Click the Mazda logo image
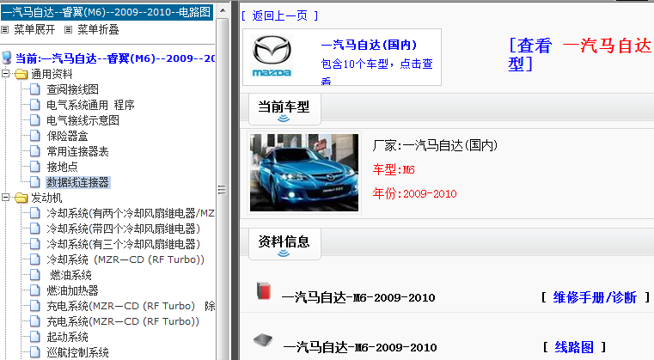The height and width of the screenshot is (360, 654). pyautogui.click(x=272, y=57)
